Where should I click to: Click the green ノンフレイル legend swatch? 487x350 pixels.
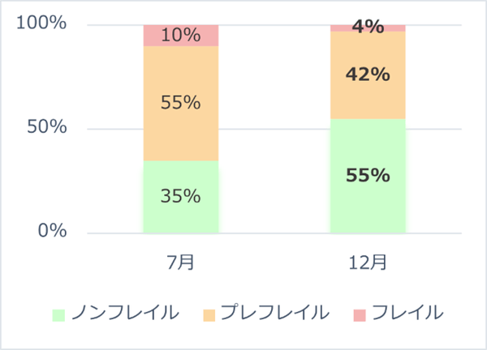(58, 313)
